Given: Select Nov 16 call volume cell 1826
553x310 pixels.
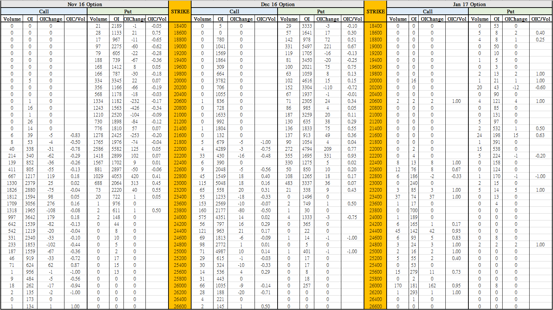Looking at the screenshot, I should [12, 190].
